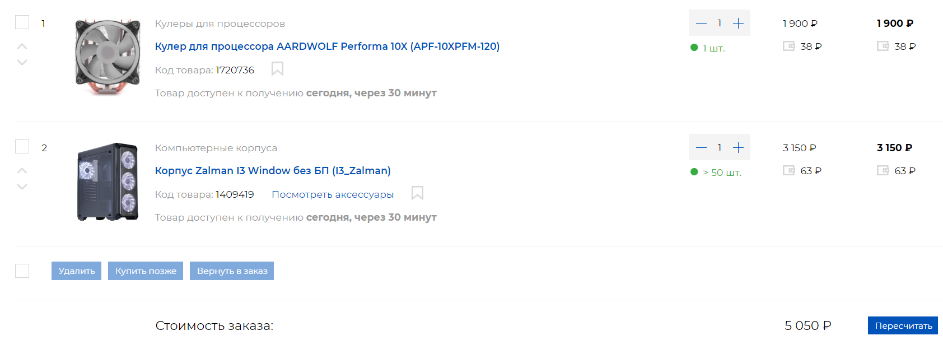
Task: Move the AARDWOLF cooler up in list
Action: [22, 46]
